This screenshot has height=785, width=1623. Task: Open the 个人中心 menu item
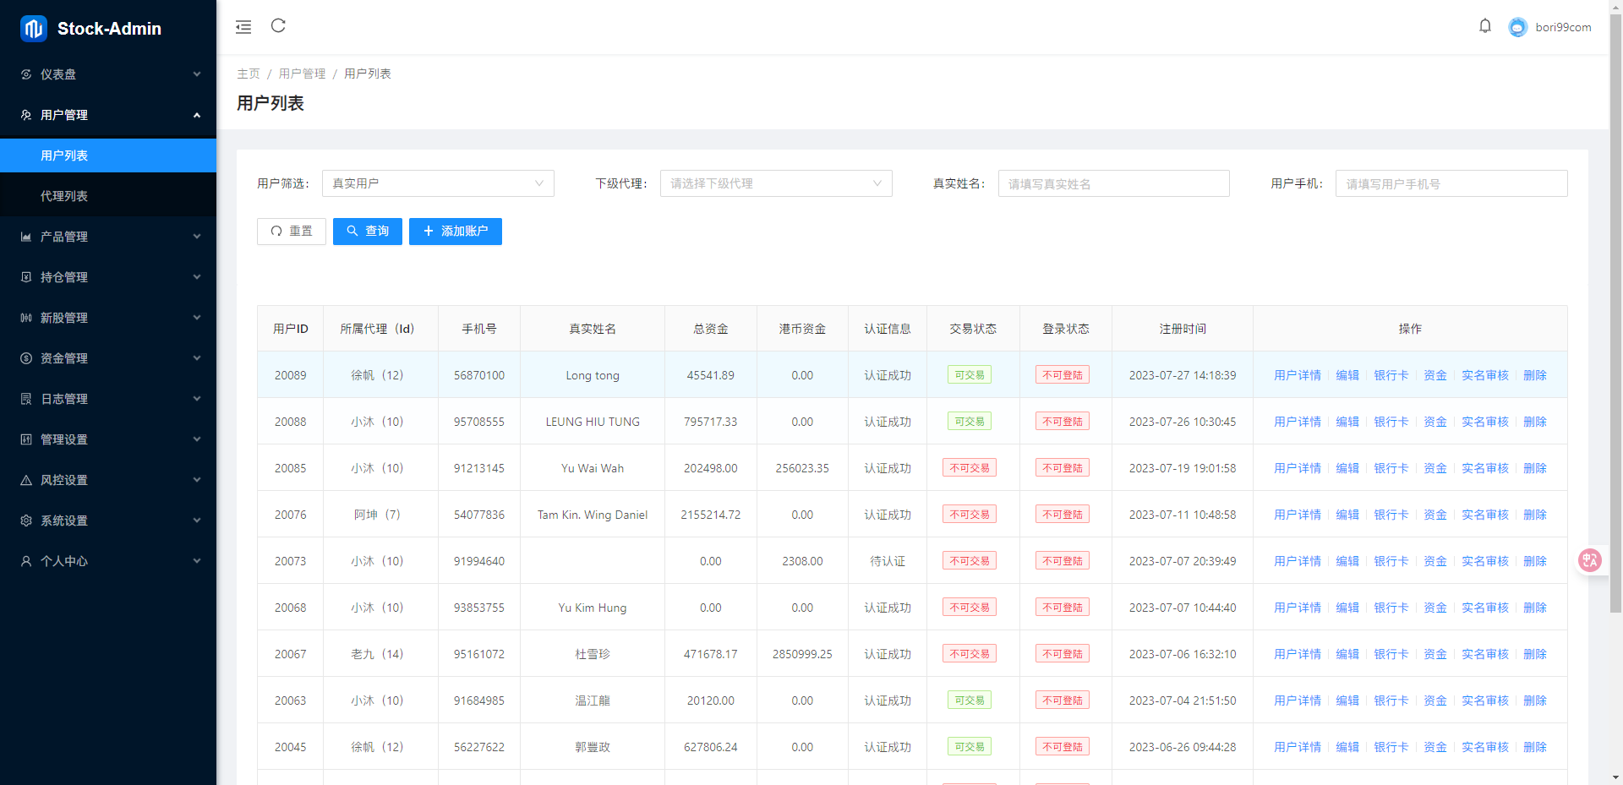point(108,561)
